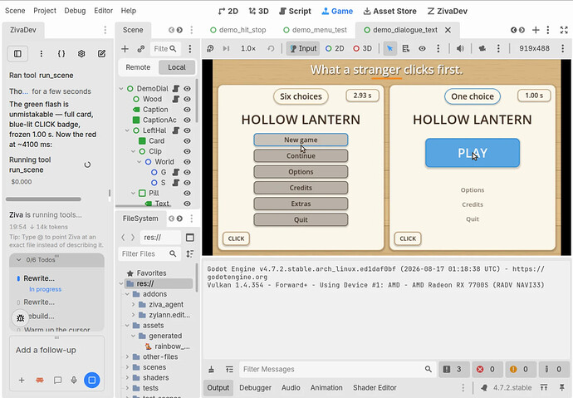Screen dimensions: 573x398
Task: Toggle the Input mode button in Game view
Action: [x=303, y=48]
